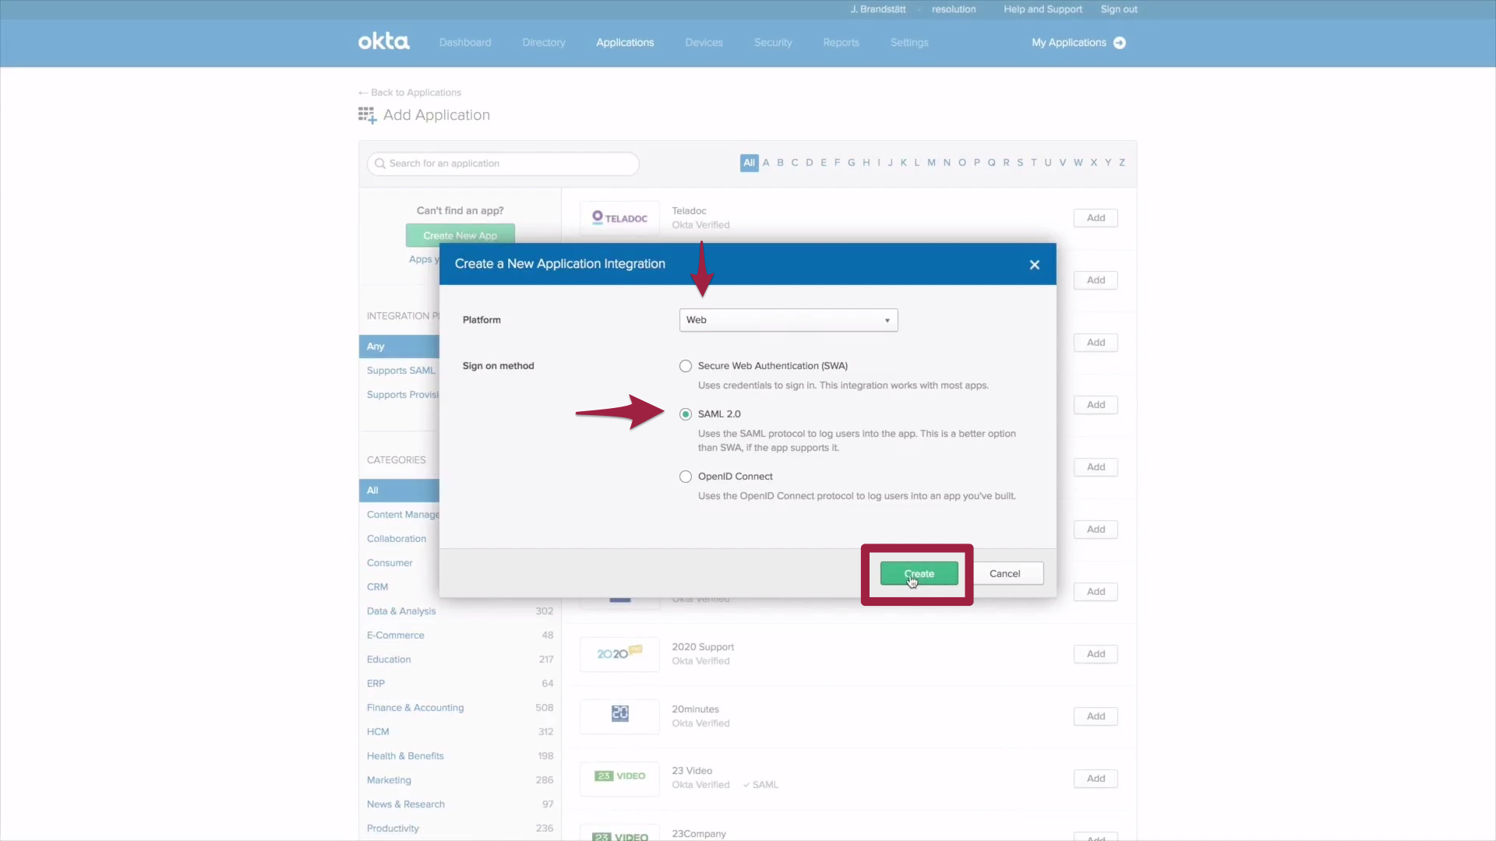The width and height of the screenshot is (1496, 841).
Task: Select Data & Analysis category
Action: tap(401, 611)
